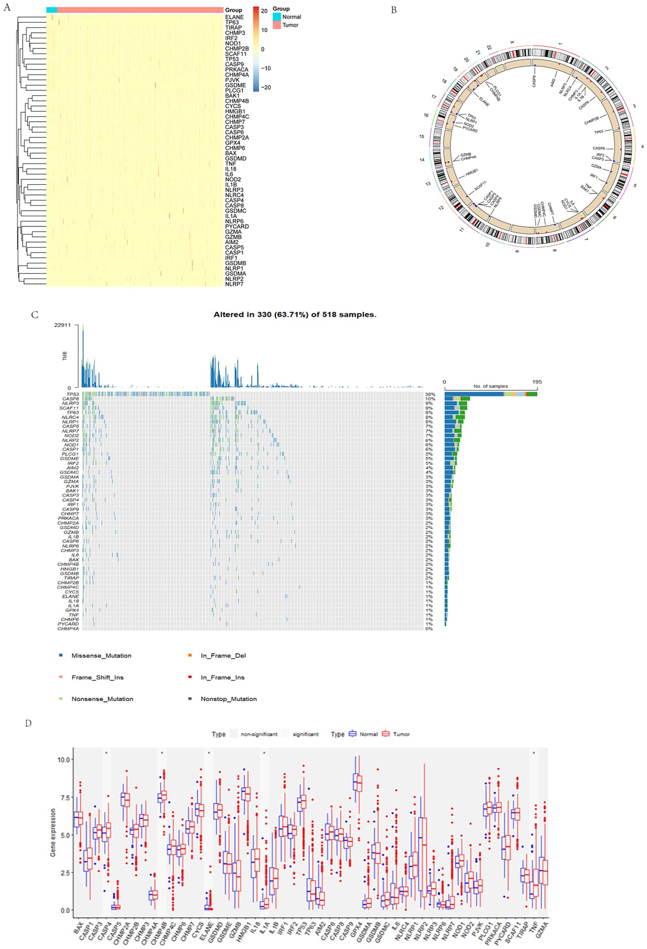Click the panel A letter label
Viewport: 647px width, 949px height.
tap(7, 8)
